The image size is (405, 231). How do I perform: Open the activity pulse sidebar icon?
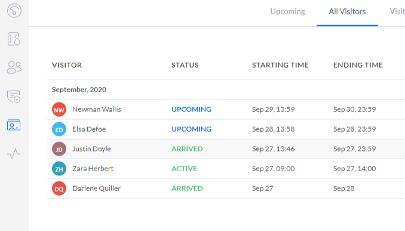pyautogui.click(x=14, y=153)
